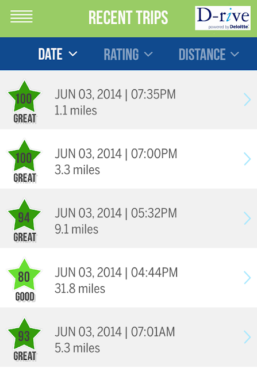Sort trips by Distance
Viewport: 257px width, 368px height.
coord(209,54)
